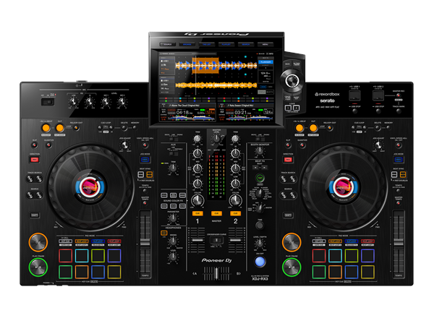Toggle left deck DIRECTION REV button
Image resolution: width=434 pixels, height=318 pixels.
point(35,160)
